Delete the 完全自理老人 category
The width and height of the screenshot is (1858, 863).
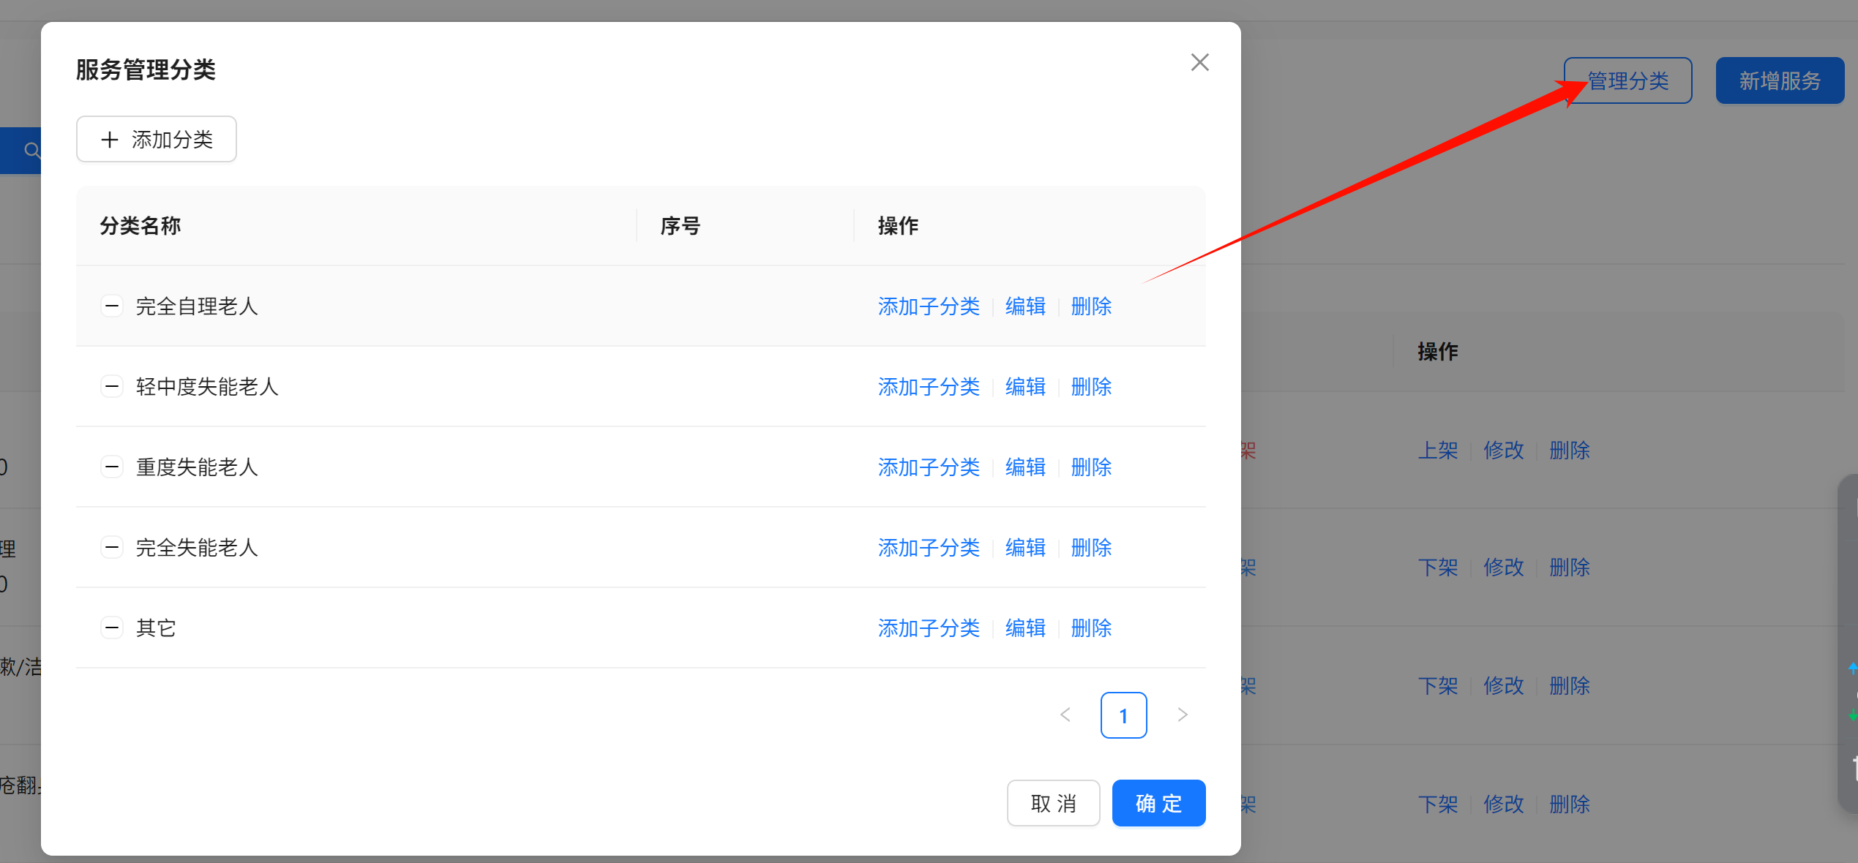[x=1090, y=306]
